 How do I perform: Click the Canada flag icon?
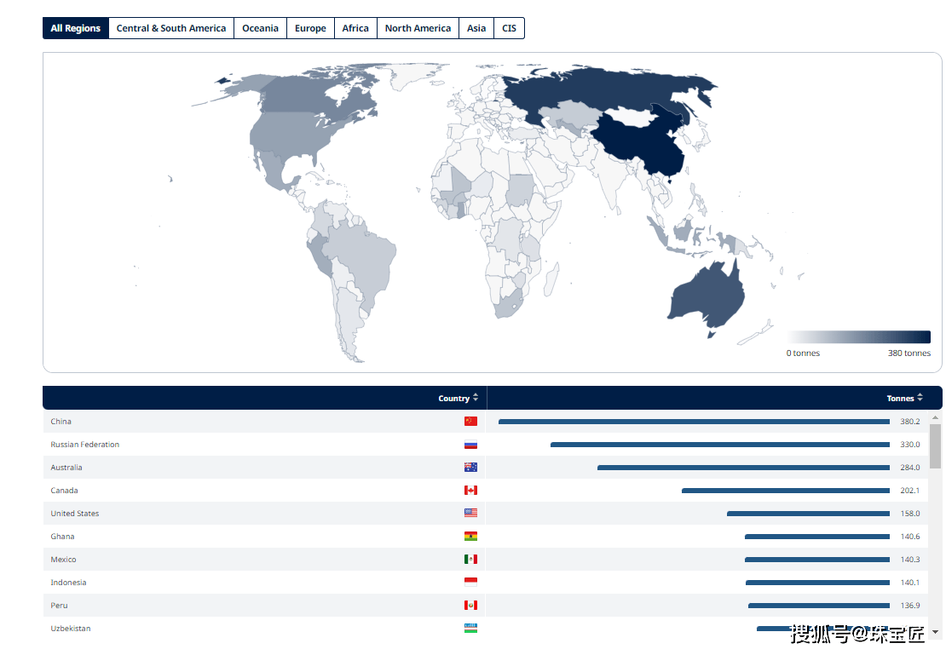click(x=470, y=491)
